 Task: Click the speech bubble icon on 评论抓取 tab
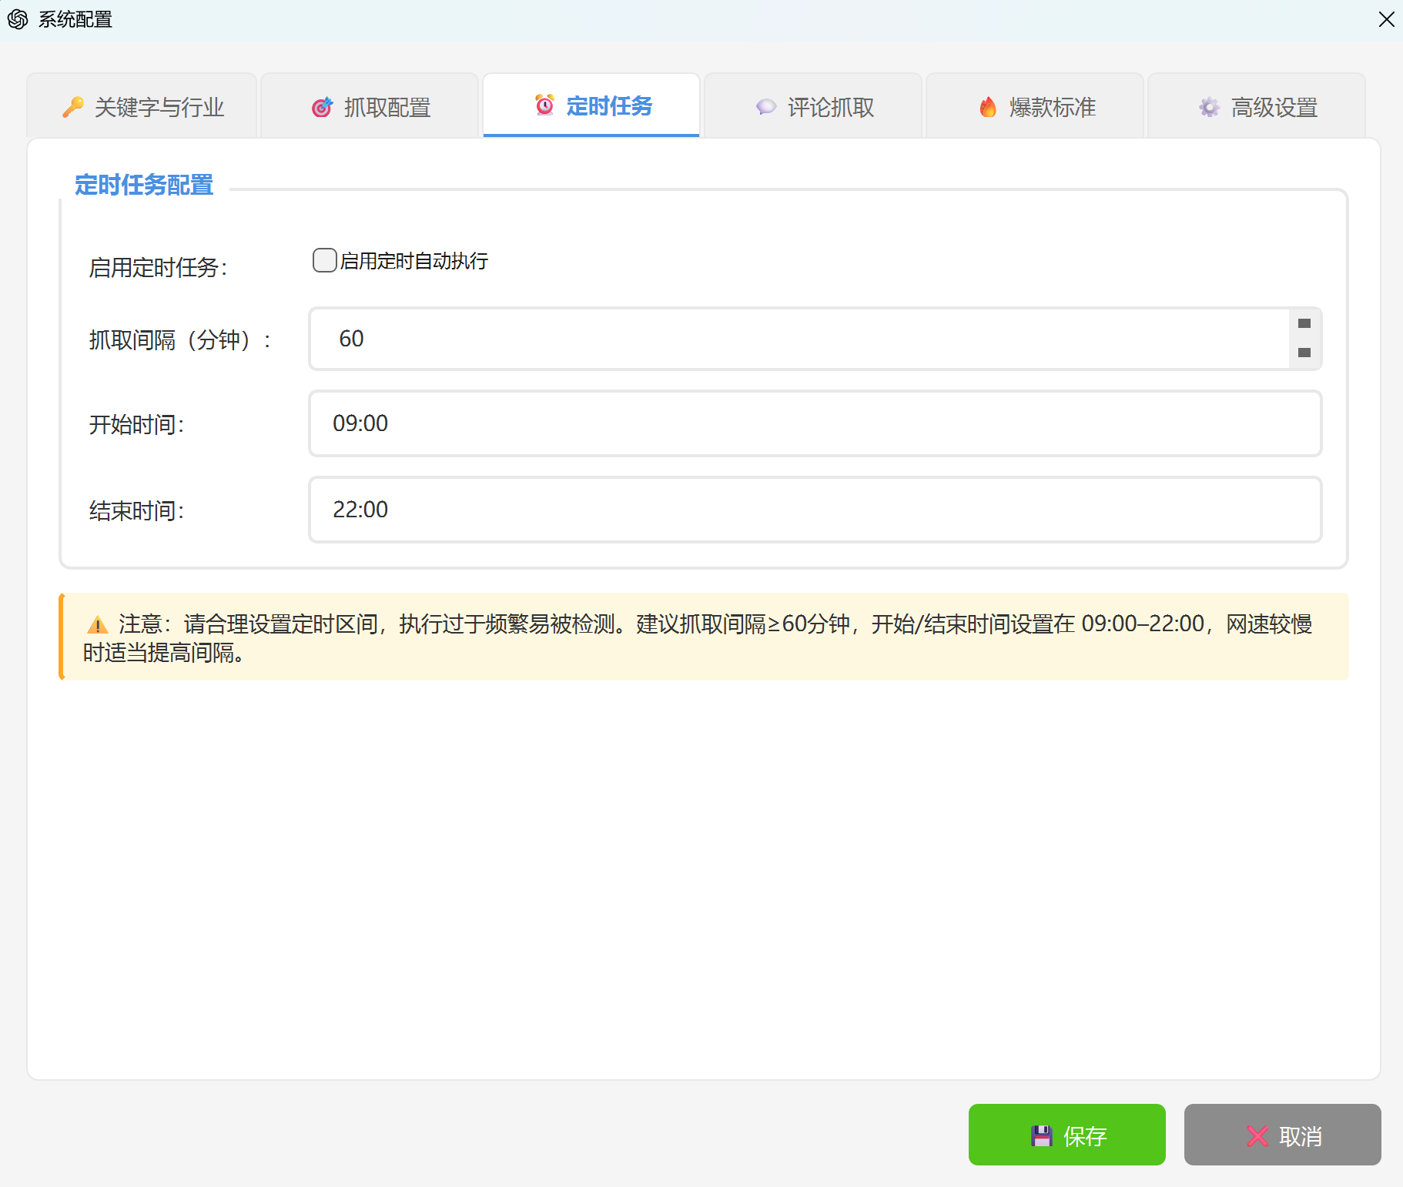[765, 107]
